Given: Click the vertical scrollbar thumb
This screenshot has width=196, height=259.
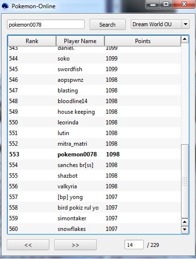Looking at the screenshot, I should point(184,181).
